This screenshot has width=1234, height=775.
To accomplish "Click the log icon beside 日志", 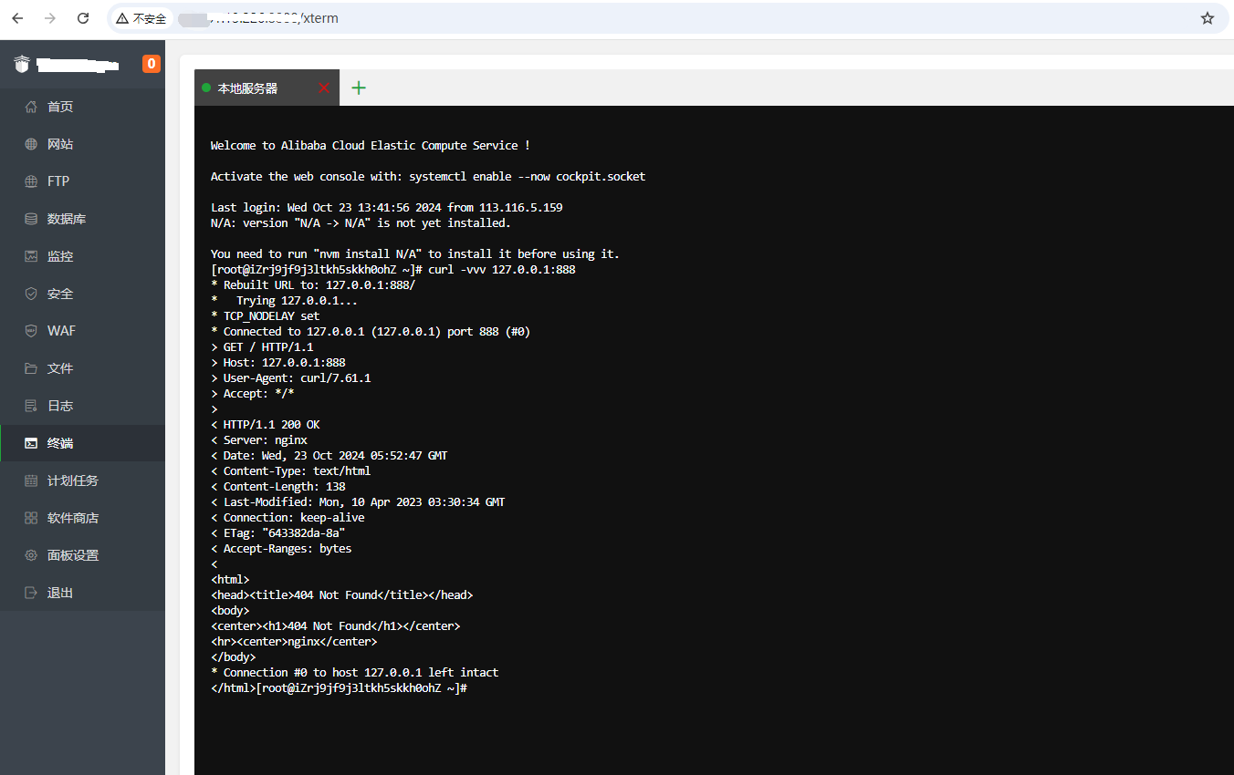I will 31,406.
